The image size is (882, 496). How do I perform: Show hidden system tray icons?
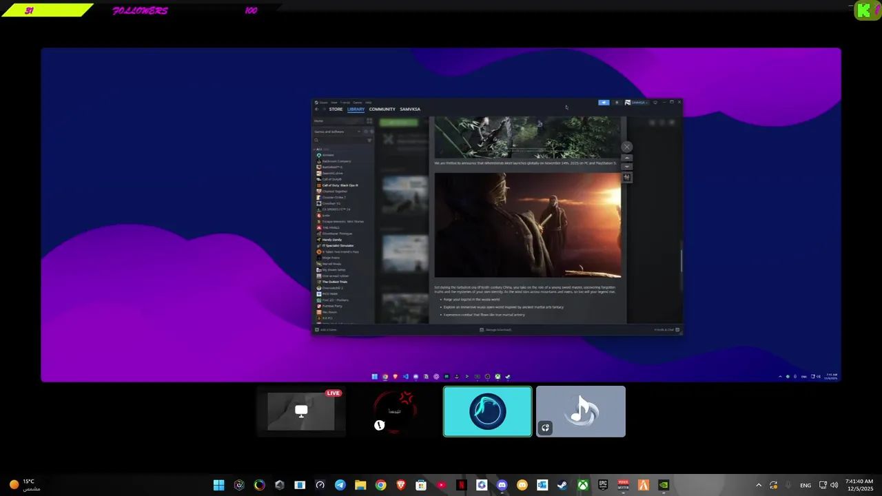pyautogui.click(x=759, y=485)
